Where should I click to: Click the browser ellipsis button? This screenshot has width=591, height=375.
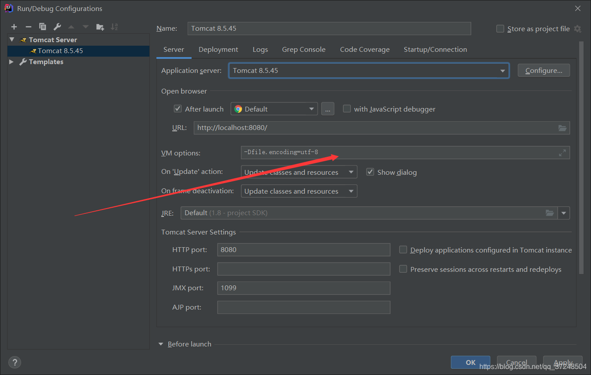click(x=328, y=109)
